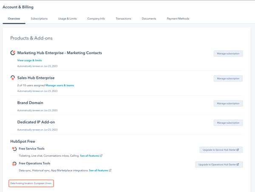Click the Marketing Hub Enterprise icon
This screenshot has width=255, height=192.
click(x=13, y=53)
